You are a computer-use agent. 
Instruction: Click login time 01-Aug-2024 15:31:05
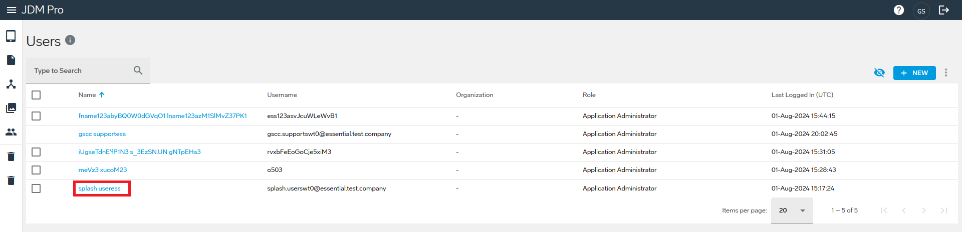[803, 152]
